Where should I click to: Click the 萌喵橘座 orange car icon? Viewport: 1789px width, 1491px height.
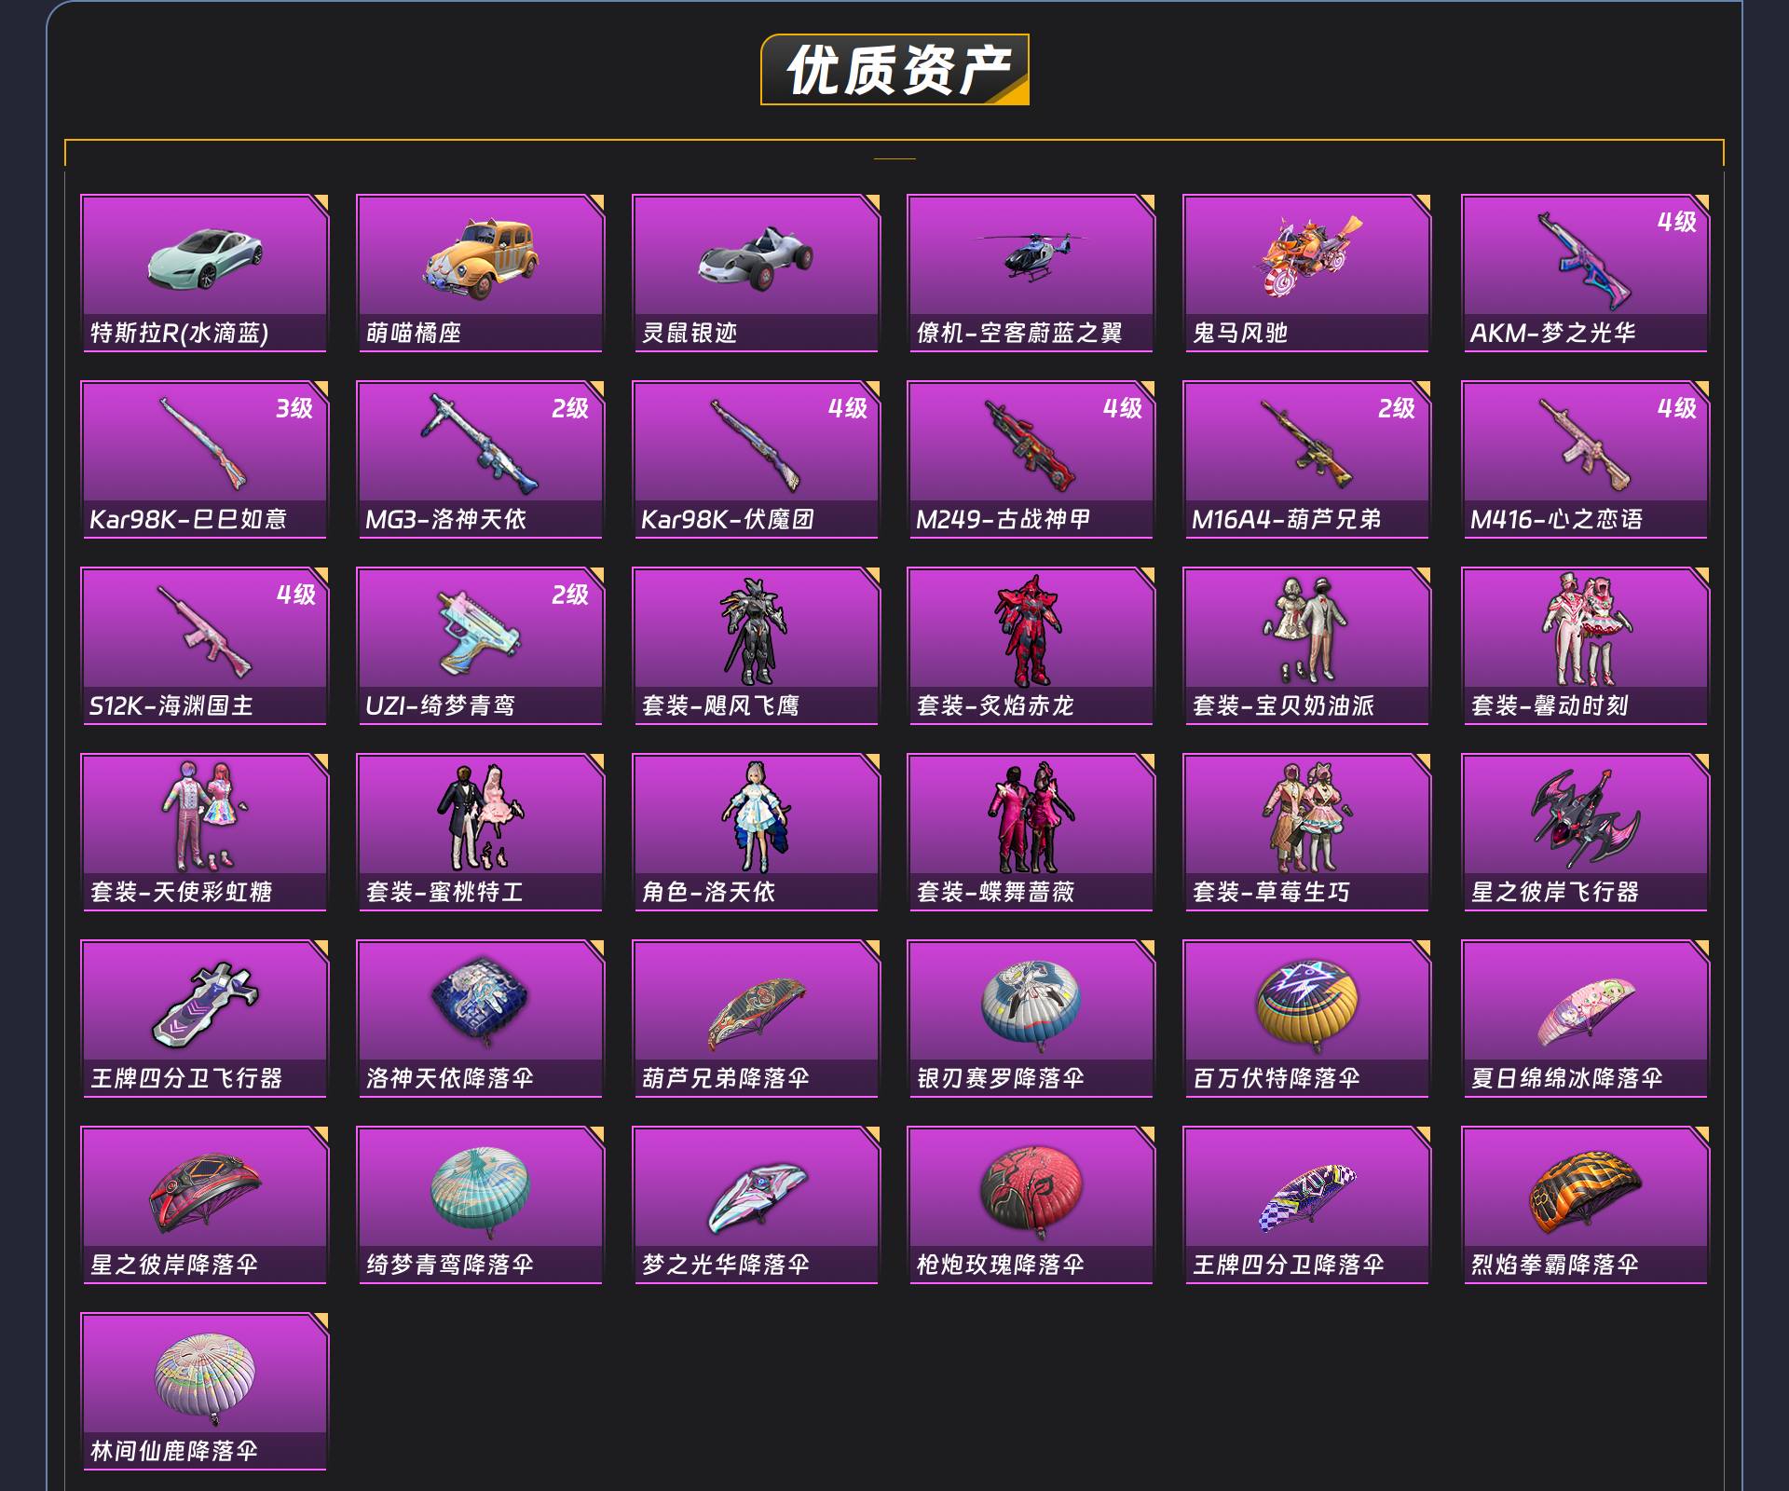[x=480, y=258]
